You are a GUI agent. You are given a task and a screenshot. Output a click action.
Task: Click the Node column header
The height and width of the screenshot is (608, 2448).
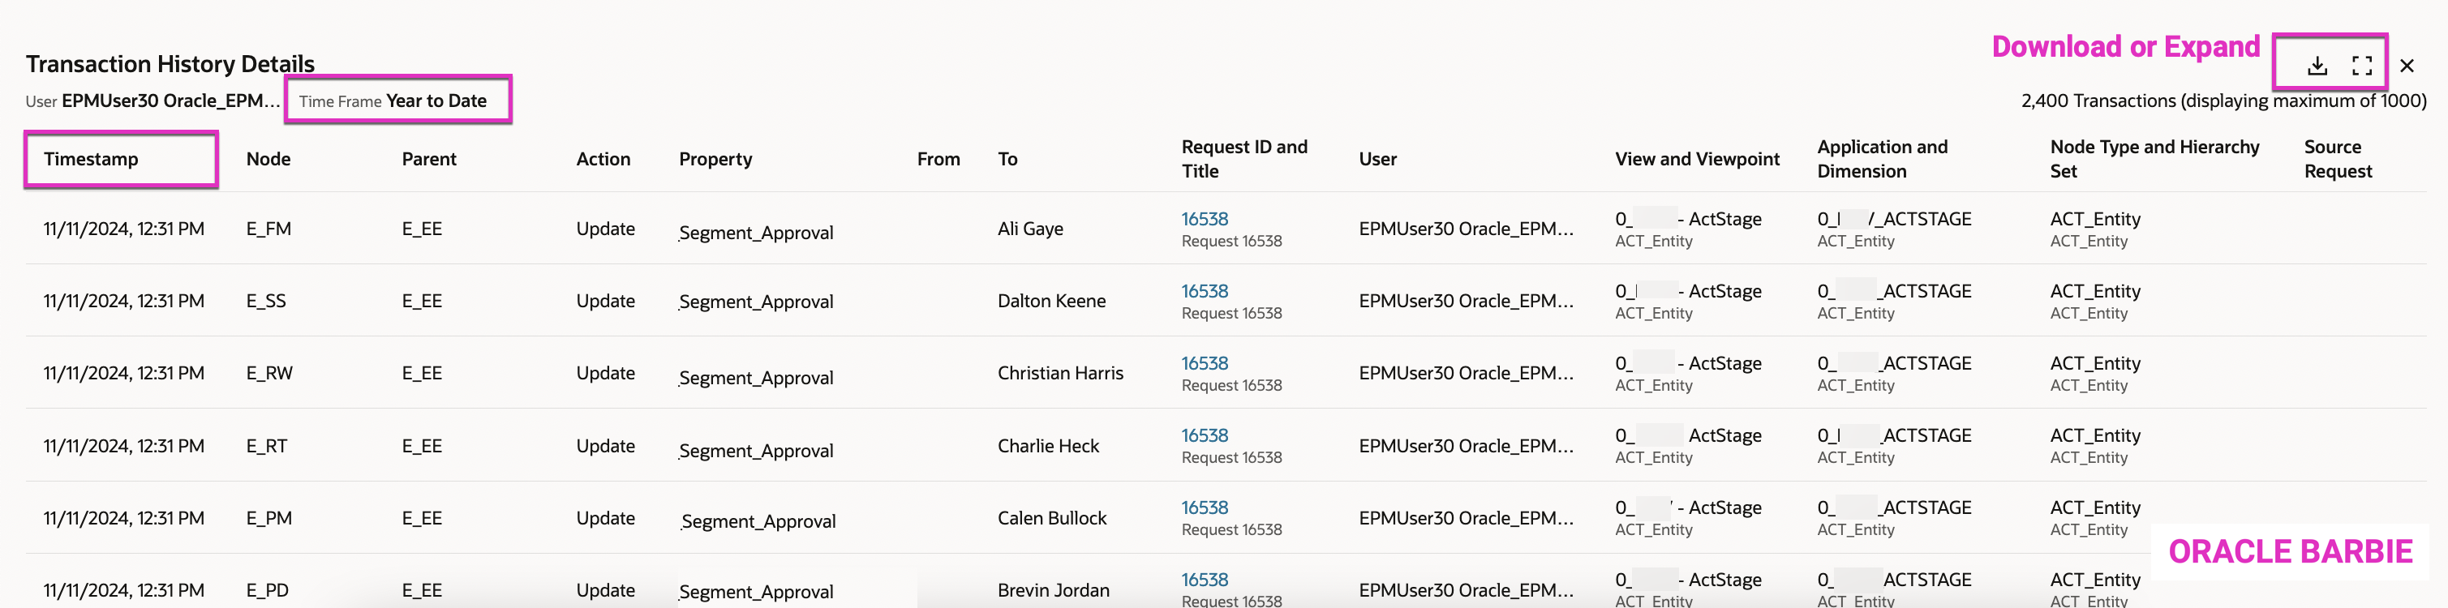point(268,159)
